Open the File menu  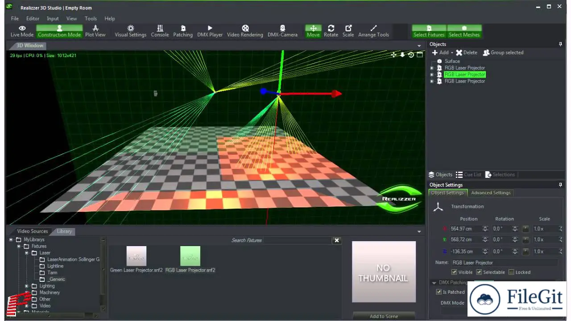coord(15,19)
